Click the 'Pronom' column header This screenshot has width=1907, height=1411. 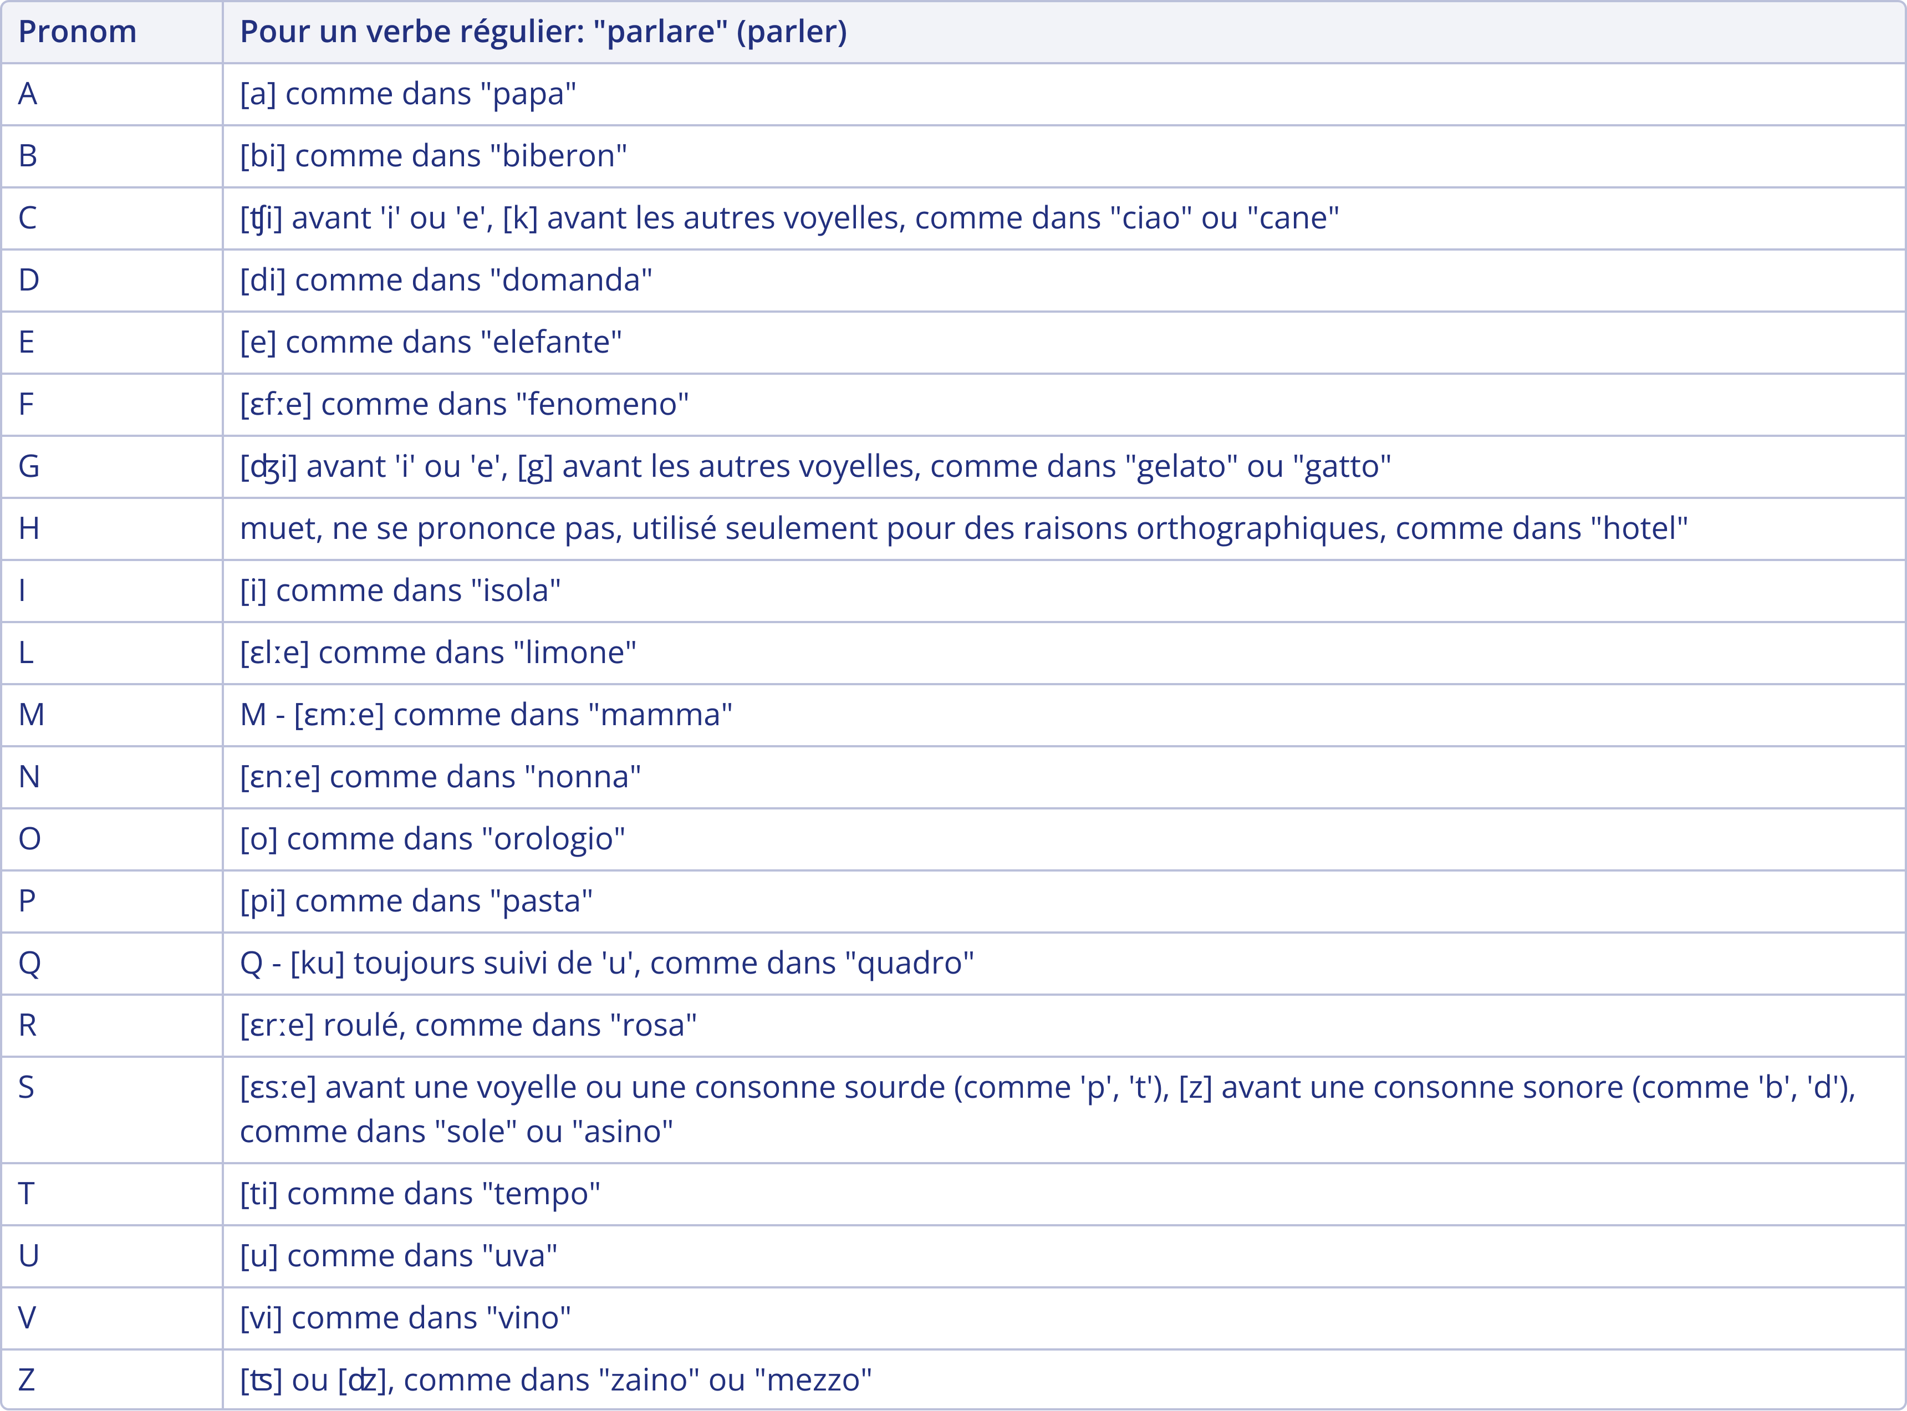[77, 32]
